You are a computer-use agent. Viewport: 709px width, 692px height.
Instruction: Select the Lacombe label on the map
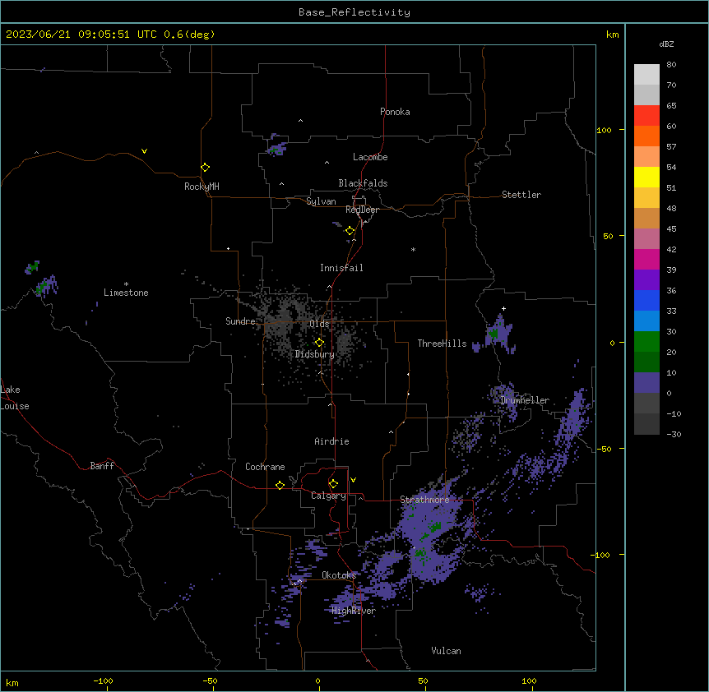[370, 157]
